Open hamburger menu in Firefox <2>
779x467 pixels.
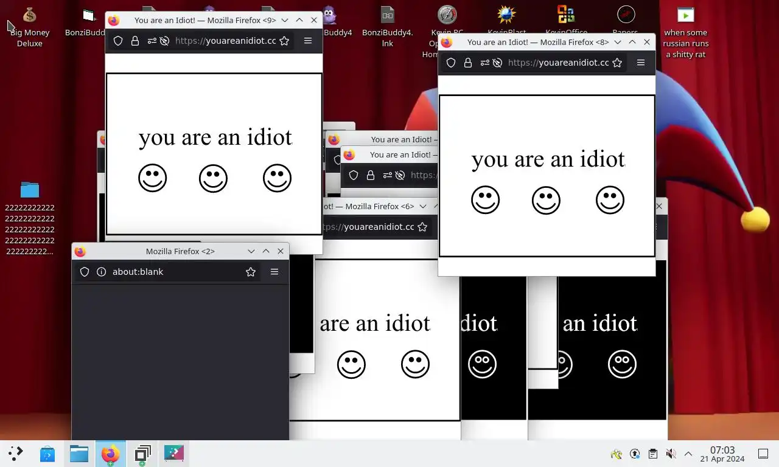(x=274, y=272)
